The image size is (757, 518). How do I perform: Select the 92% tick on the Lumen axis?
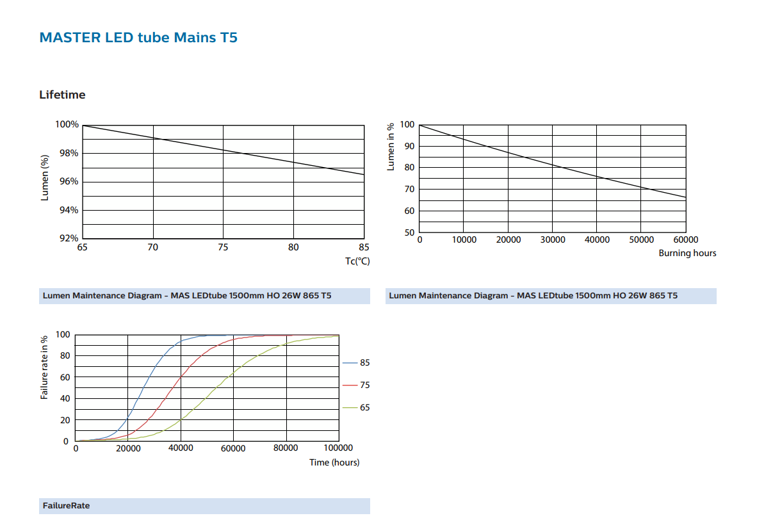[x=69, y=238]
